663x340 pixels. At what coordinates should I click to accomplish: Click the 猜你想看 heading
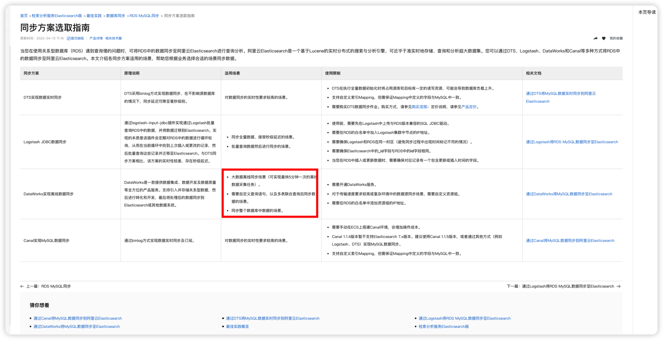point(39,305)
